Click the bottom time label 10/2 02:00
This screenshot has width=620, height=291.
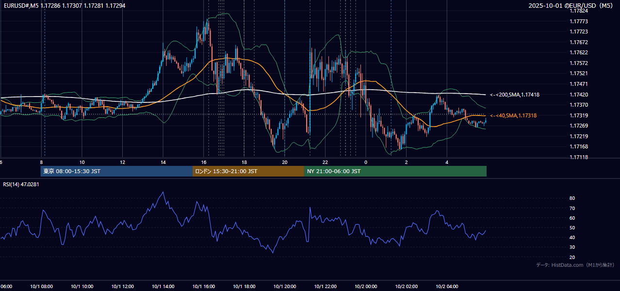click(407, 287)
